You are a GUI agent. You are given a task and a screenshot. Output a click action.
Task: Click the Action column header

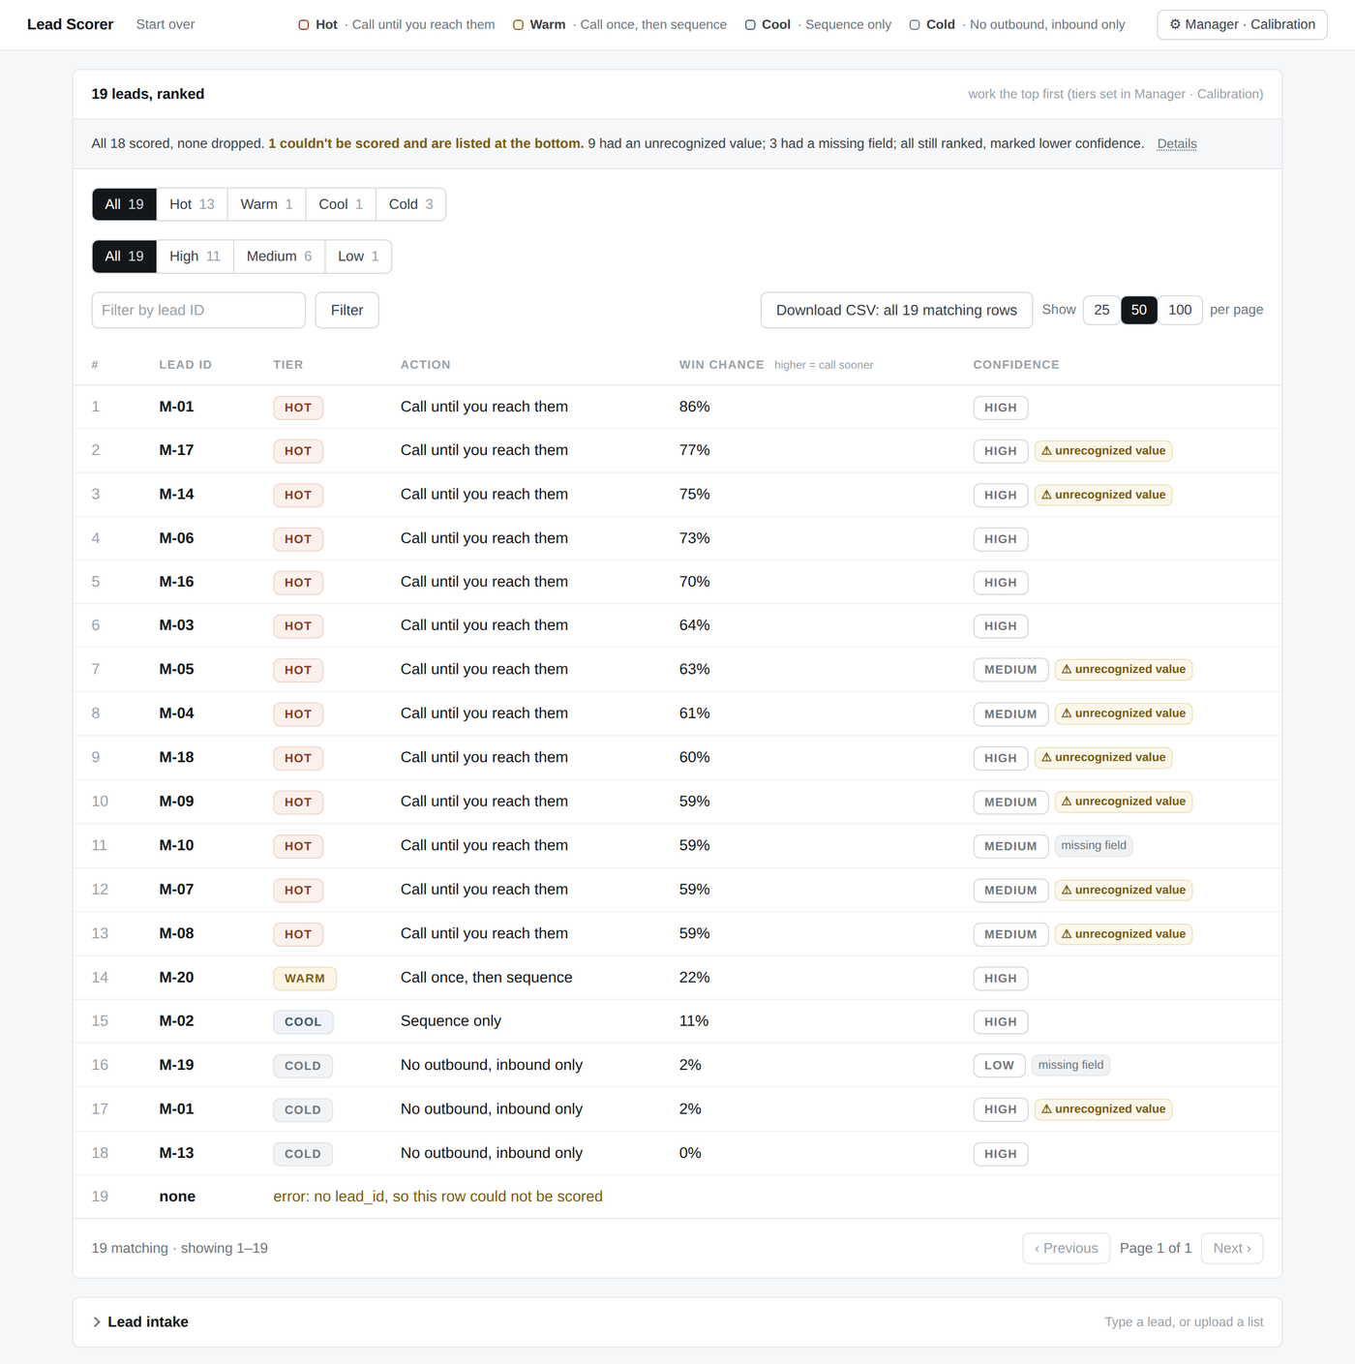pyautogui.click(x=426, y=365)
